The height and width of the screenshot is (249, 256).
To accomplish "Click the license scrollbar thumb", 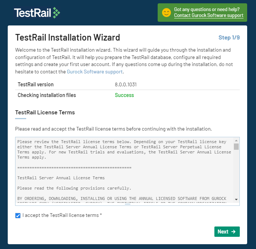I will tap(236, 146).
